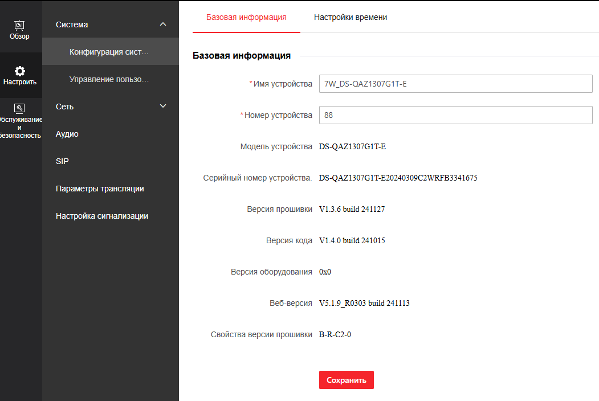The image size is (599, 401).
Task: Open the SIP settings section
Action: (62, 161)
